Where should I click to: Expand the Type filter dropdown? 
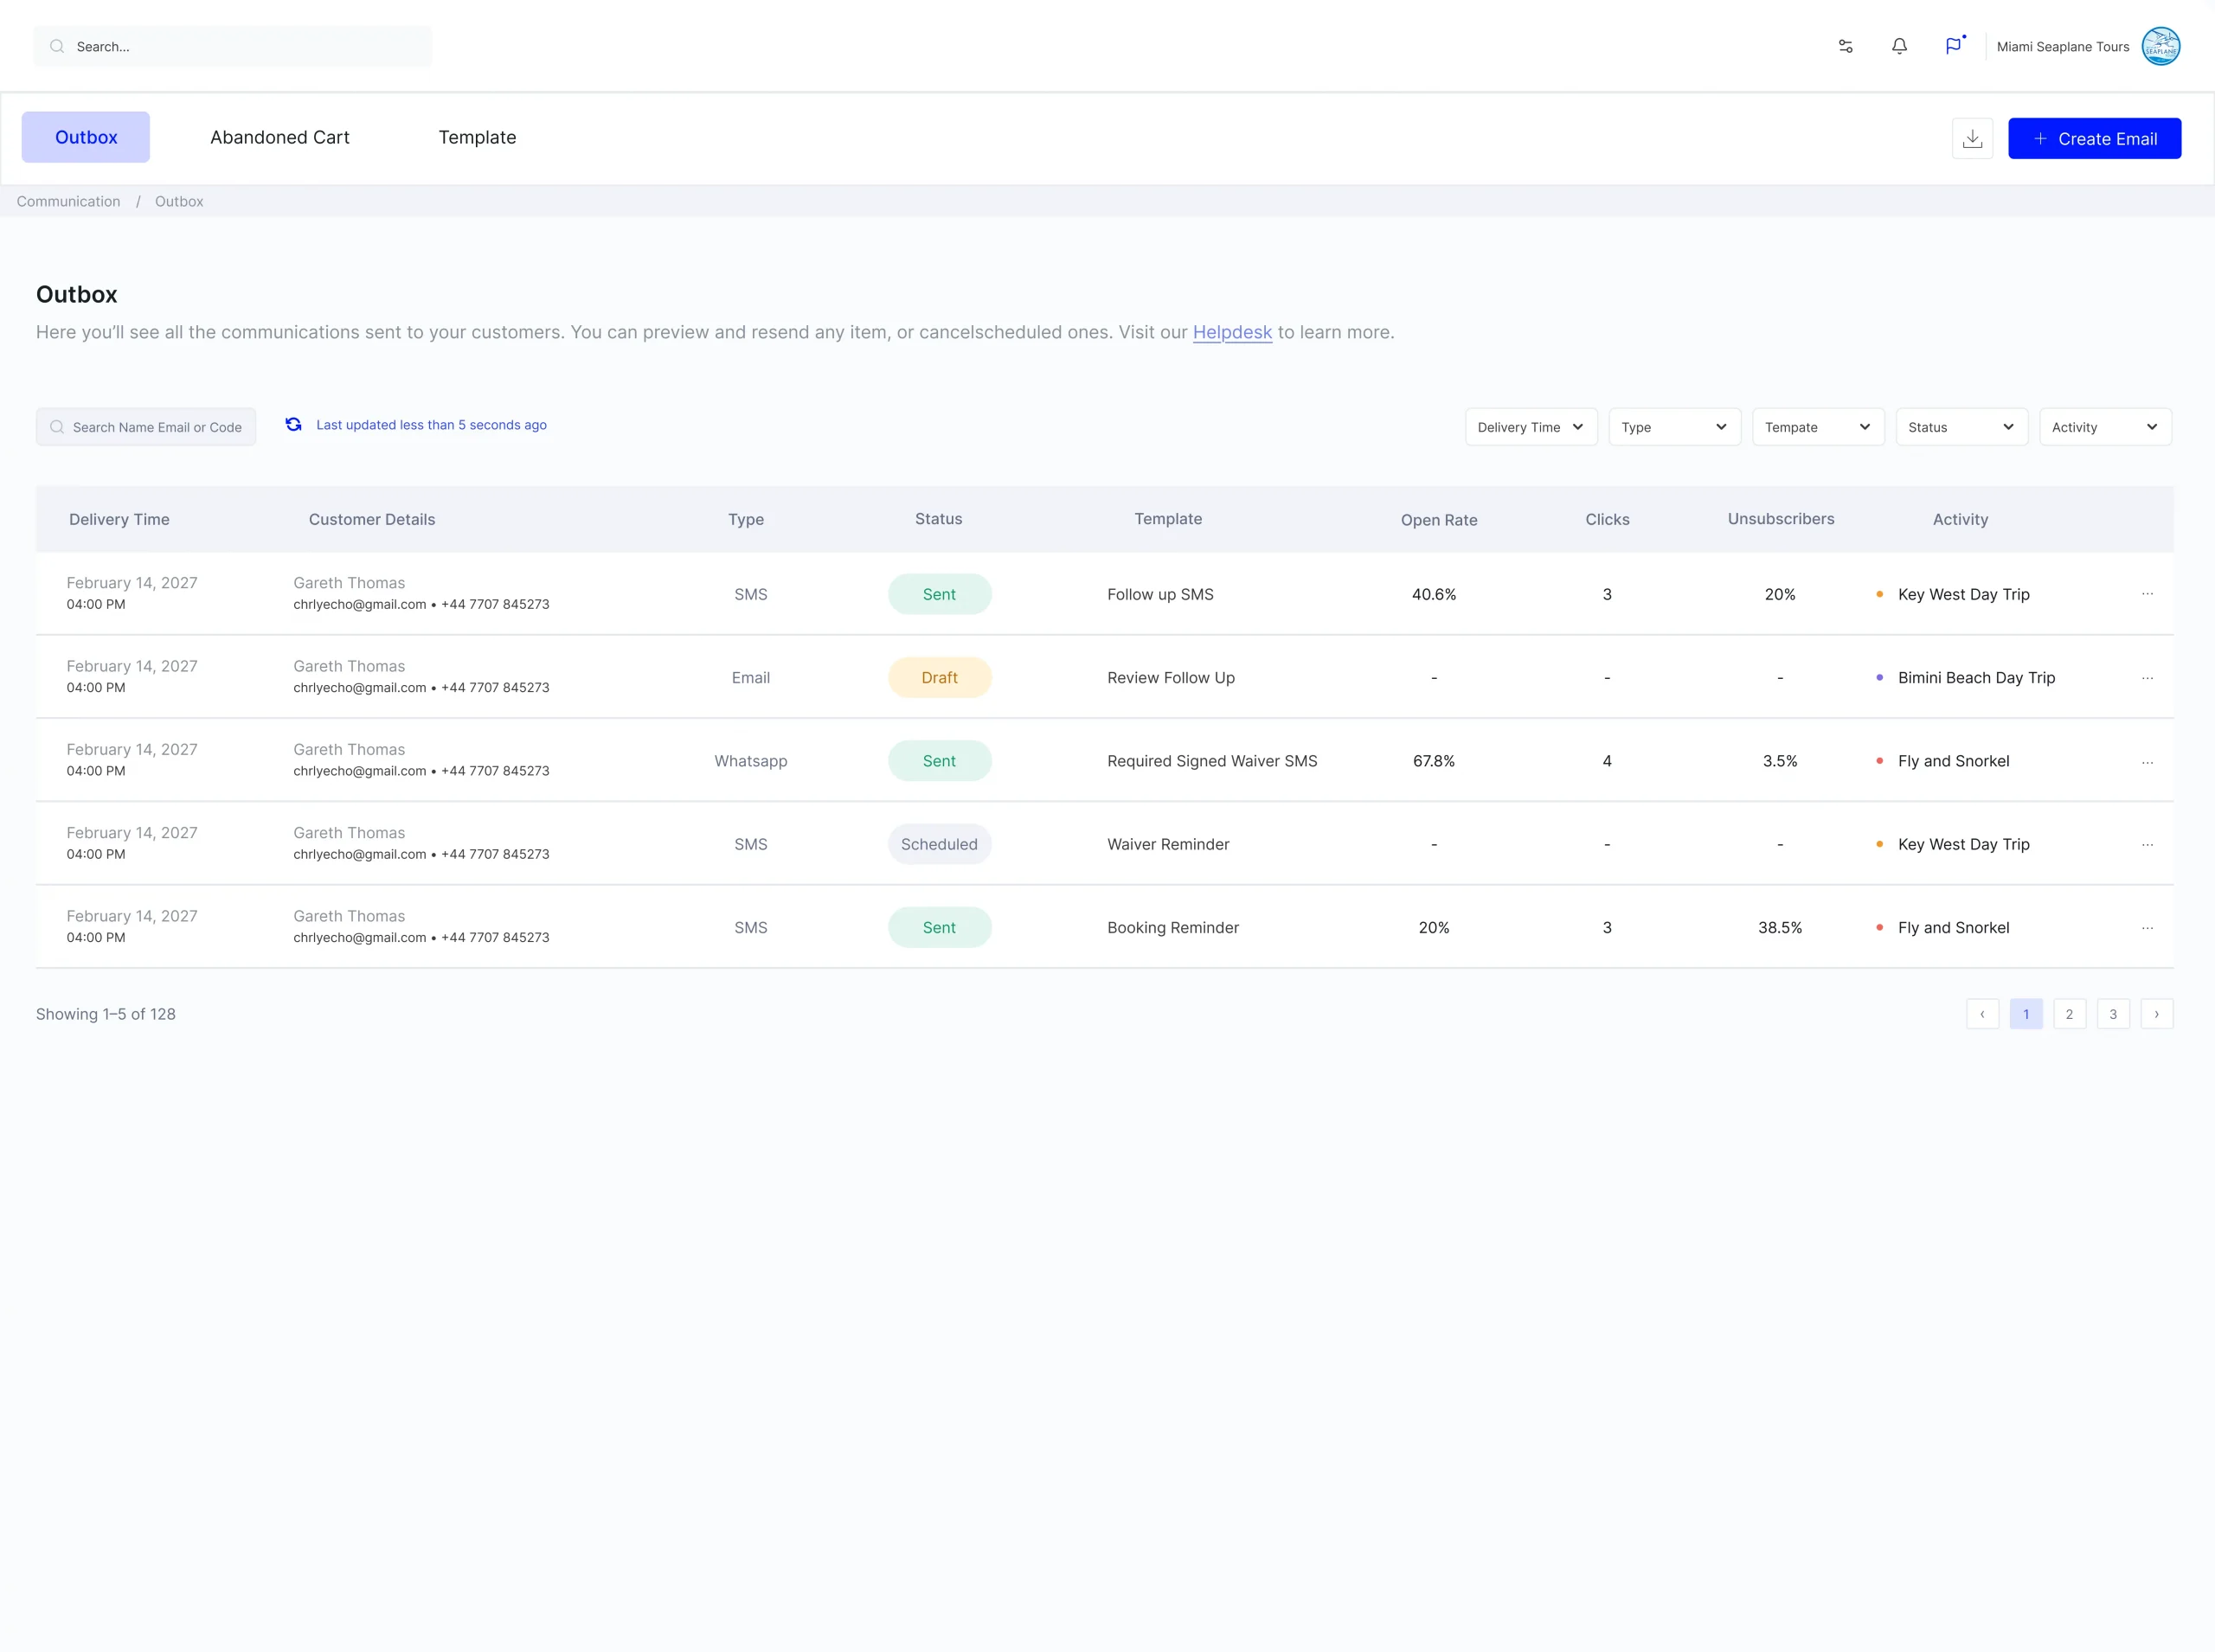[1675, 427]
